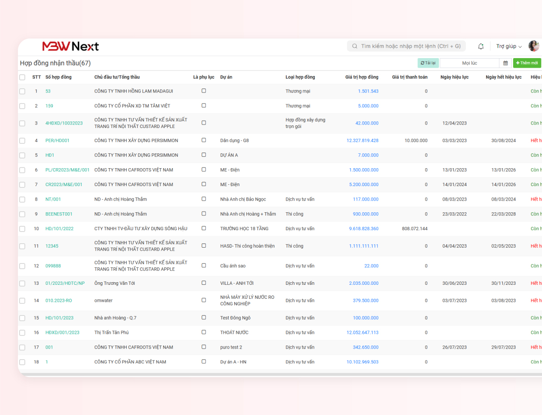The height and width of the screenshot is (415, 542).
Task: Toggle Là phụ lục checkbox for contract 159
Action: tap(204, 106)
